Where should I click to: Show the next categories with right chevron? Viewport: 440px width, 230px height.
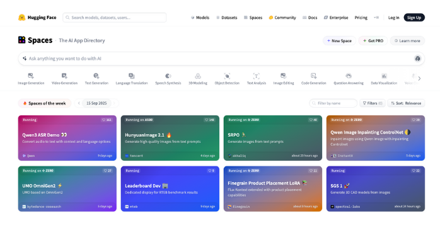[419, 79]
